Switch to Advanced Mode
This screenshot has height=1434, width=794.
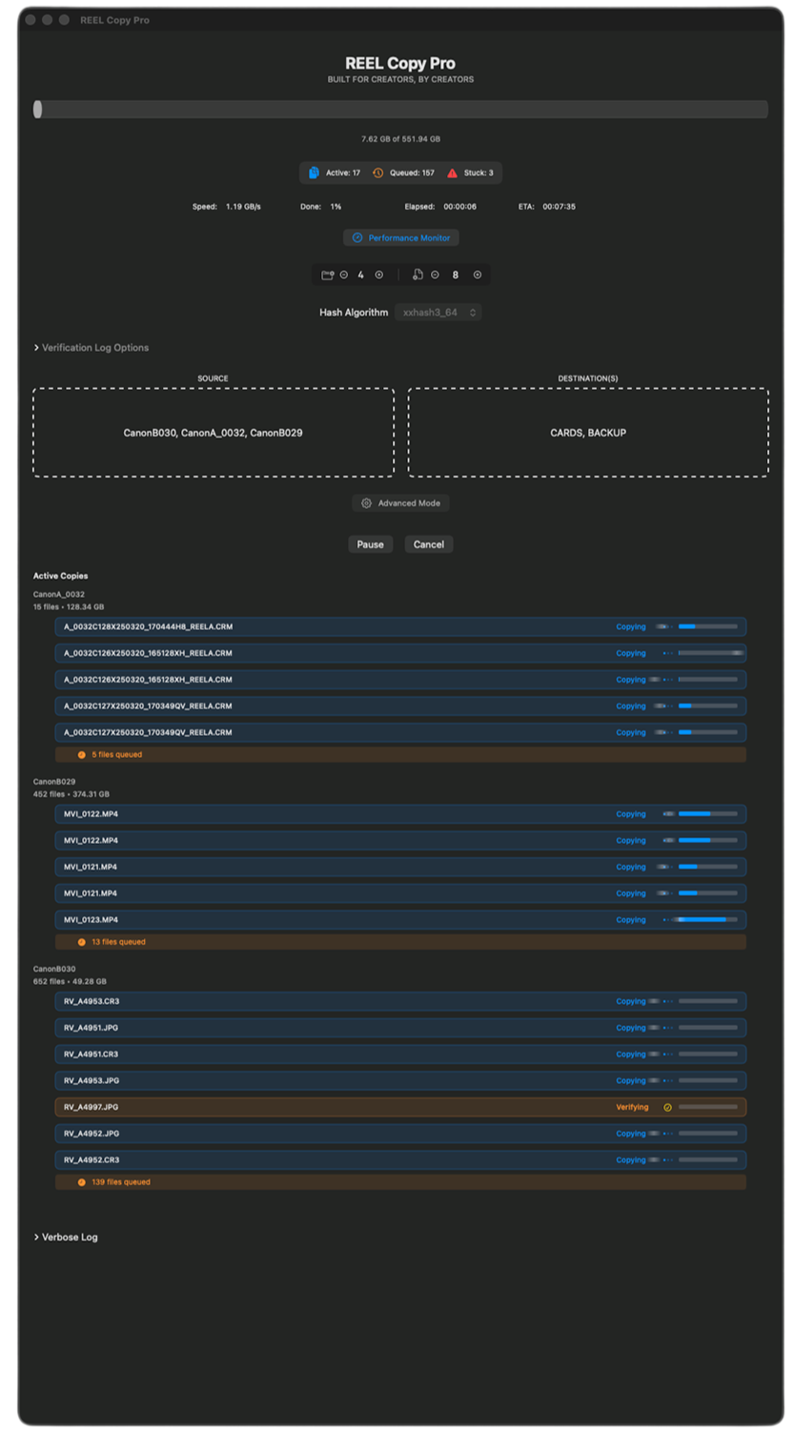(400, 502)
